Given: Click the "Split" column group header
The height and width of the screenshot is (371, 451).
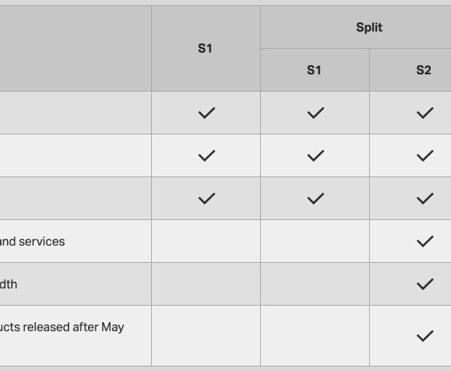Looking at the screenshot, I should (369, 28).
